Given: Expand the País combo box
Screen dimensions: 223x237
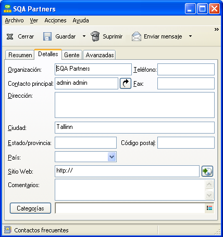Looking at the screenshot, I should (x=111, y=157).
